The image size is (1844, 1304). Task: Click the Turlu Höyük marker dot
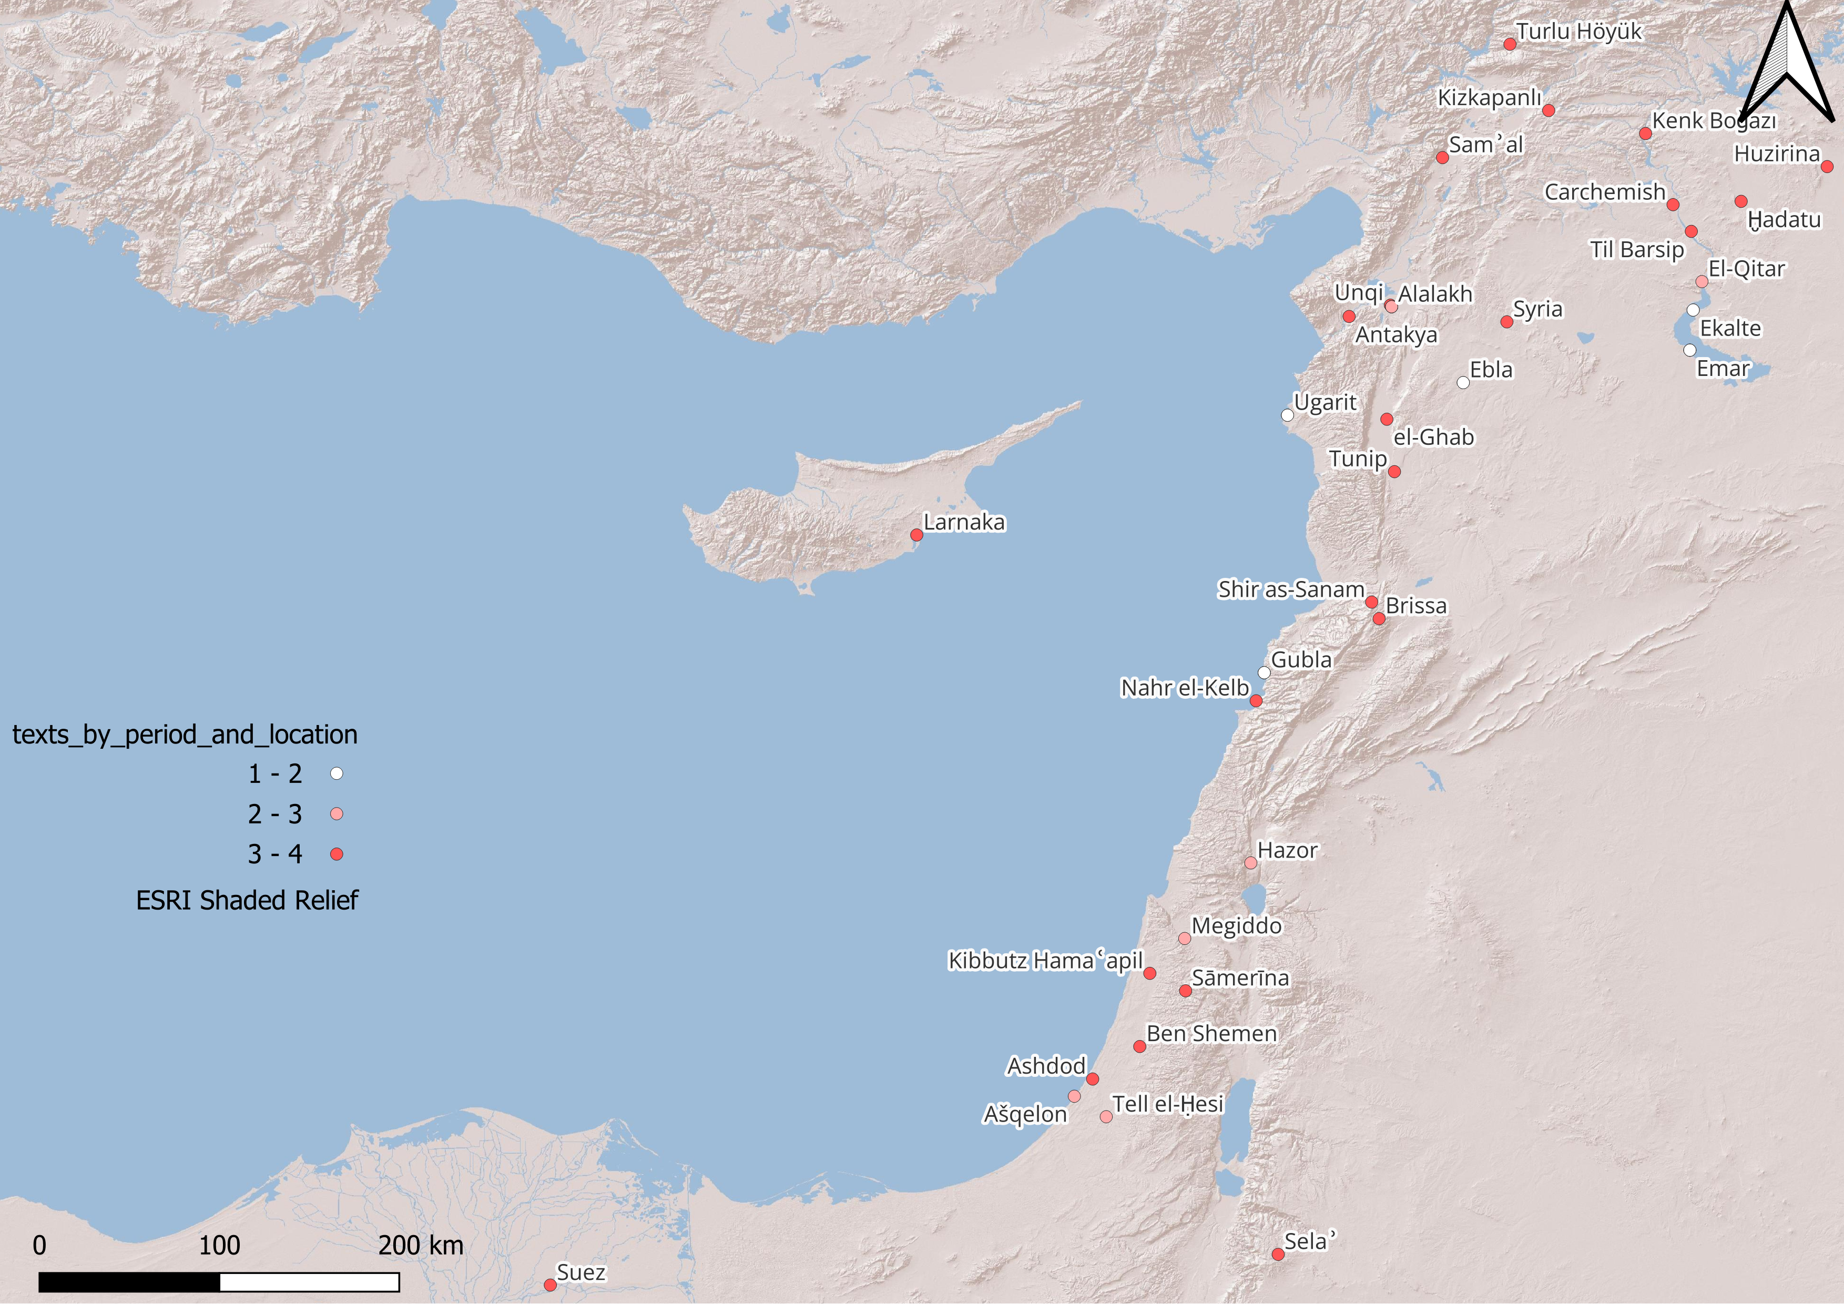(x=1510, y=44)
